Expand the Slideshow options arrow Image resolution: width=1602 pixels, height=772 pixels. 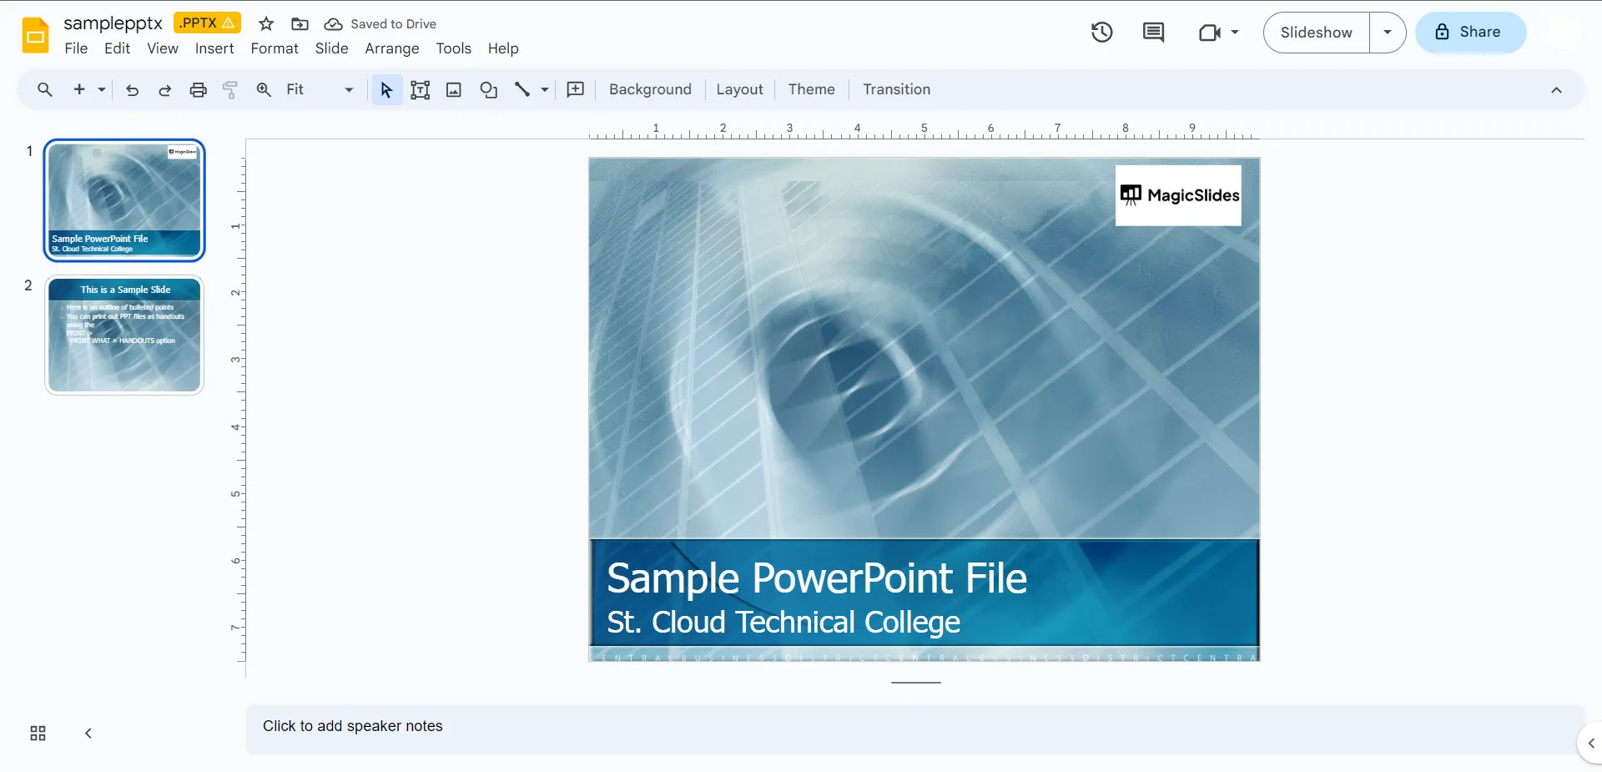[1387, 33]
